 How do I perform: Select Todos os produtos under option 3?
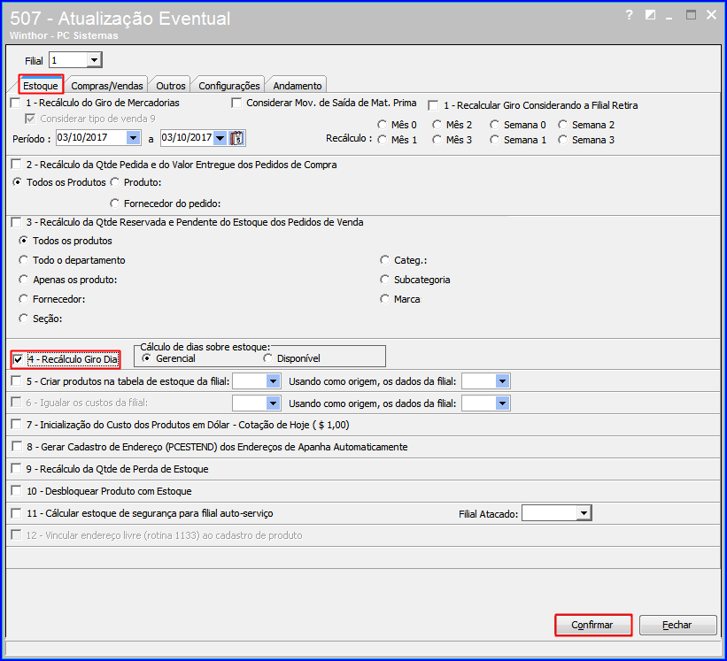23,241
